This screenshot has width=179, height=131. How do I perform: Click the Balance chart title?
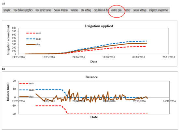(x=91, y=77)
